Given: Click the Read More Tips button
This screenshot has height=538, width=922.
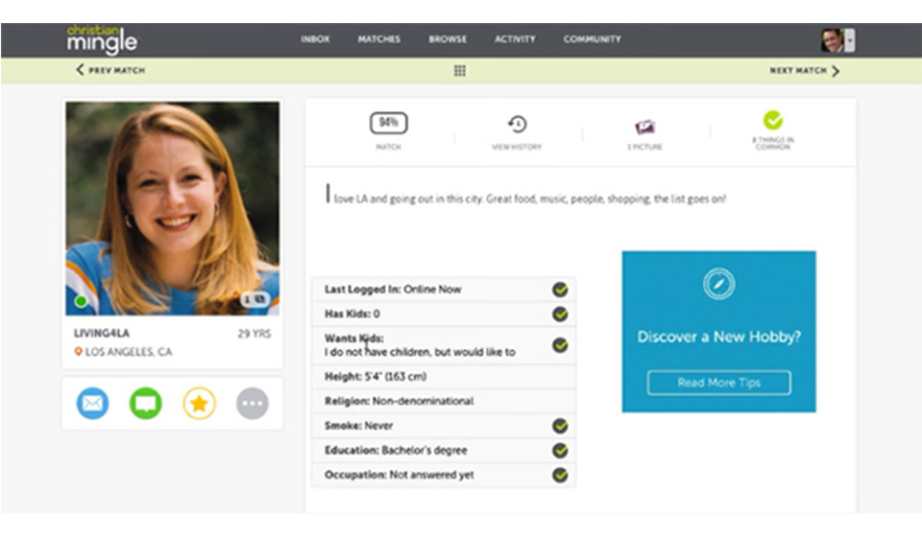Looking at the screenshot, I should coord(718,383).
